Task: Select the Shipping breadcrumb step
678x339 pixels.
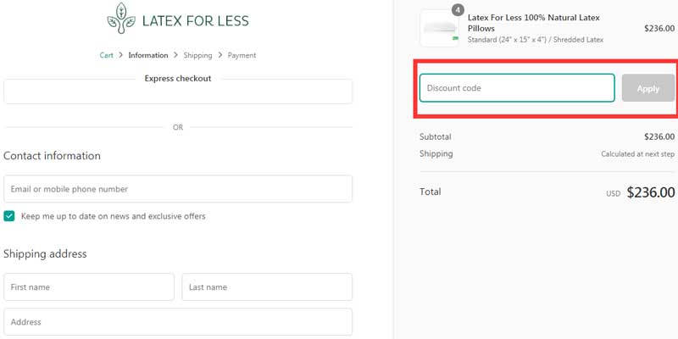Action: coord(197,55)
